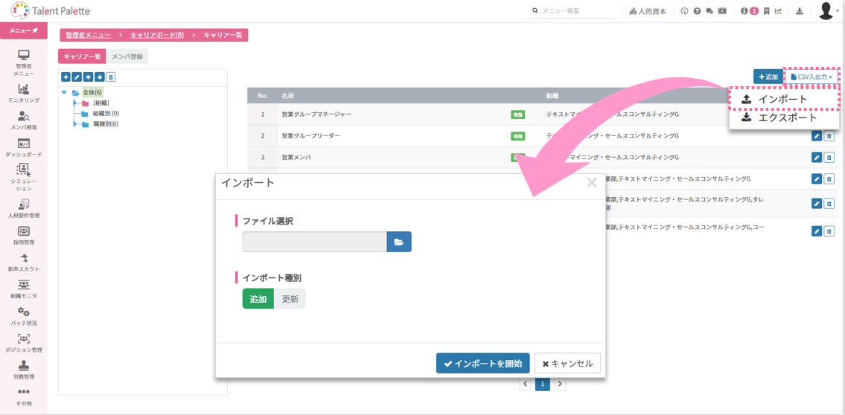
Task: Select the 職種別(6) folder in tree
Action: [105, 124]
